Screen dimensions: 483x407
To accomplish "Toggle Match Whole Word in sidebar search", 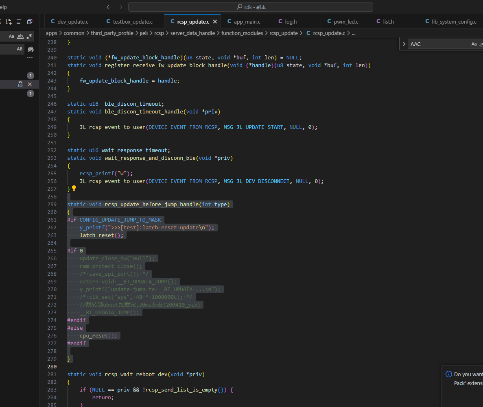I will 20,36.
